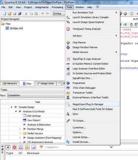Screen dimensions: 138x160
Task: Collapse the Compile Design task
Action: point(11,107)
